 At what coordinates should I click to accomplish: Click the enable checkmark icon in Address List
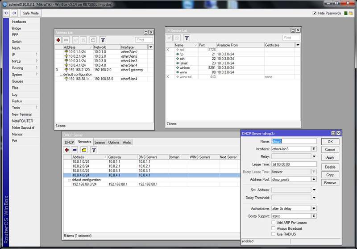coord(75,40)
